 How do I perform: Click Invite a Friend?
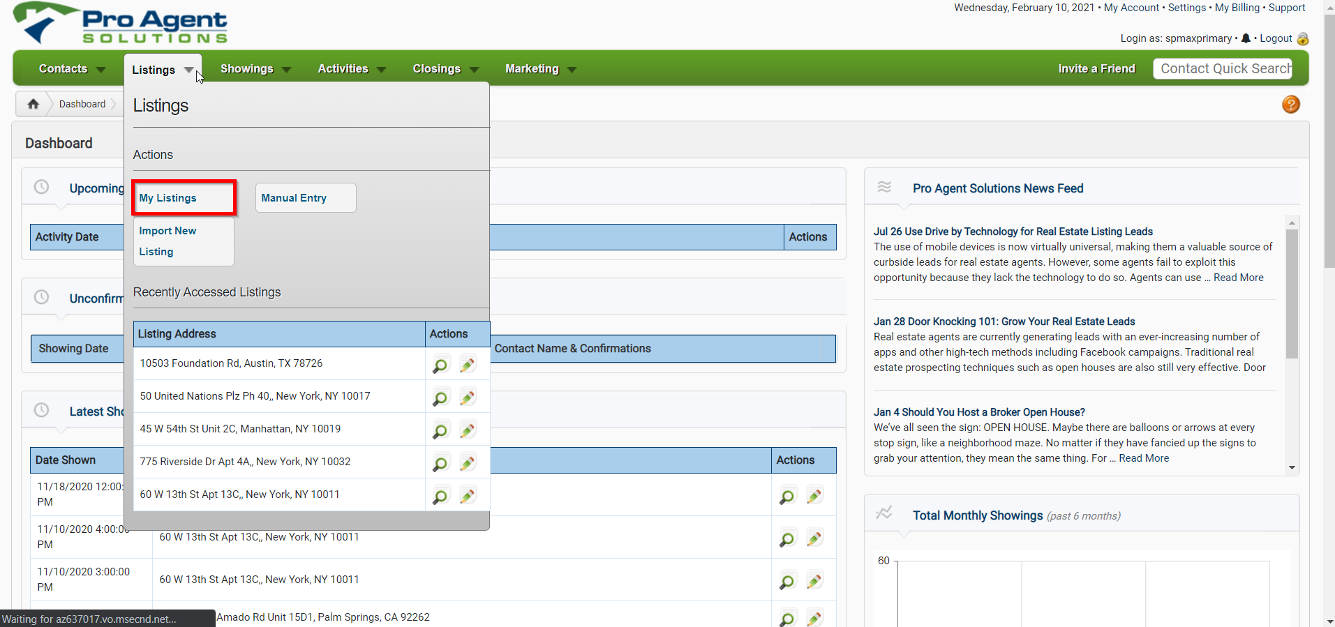point(1096,68)
